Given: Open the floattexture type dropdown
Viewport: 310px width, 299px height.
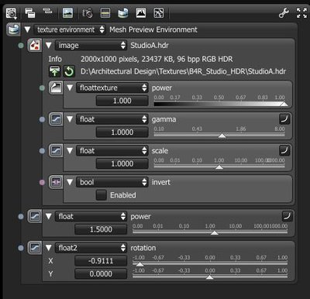Looking at the screenshot, I should point(112,88).
